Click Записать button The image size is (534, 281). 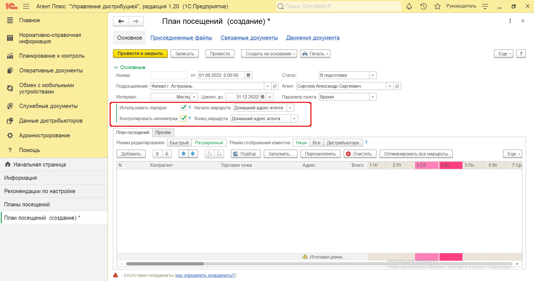coord(185,54)
